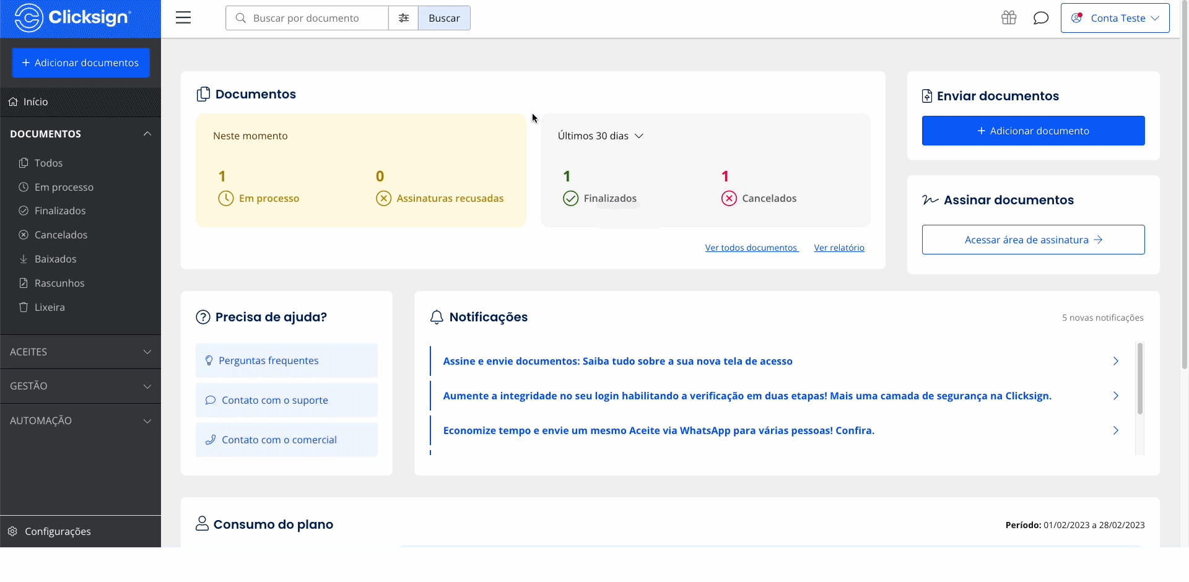Click the magnifier icon in search box
The height and width of the screenshot is (582, 1189).
(x=241, y=18)
